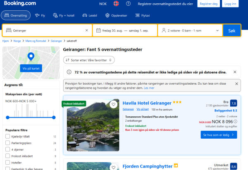Change language via Norwegian flag icon
The height and width of the screenshot is (170, 248).
pyautogui.click(x=116, y=3)
